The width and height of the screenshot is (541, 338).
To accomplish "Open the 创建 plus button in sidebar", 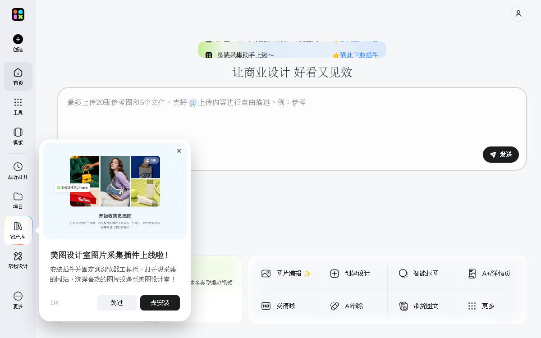I will pos(18,43).
